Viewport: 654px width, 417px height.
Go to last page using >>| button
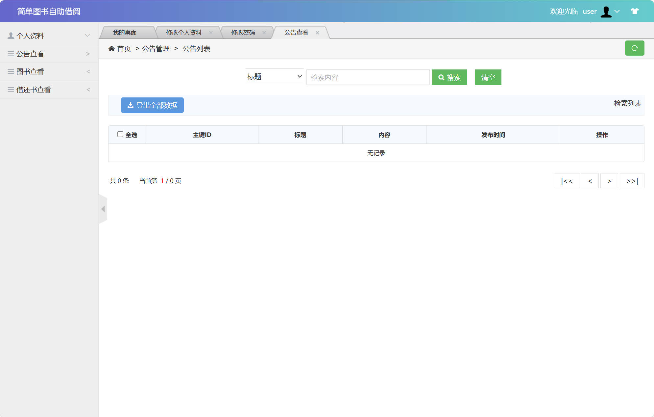click(x=632, y=181)
